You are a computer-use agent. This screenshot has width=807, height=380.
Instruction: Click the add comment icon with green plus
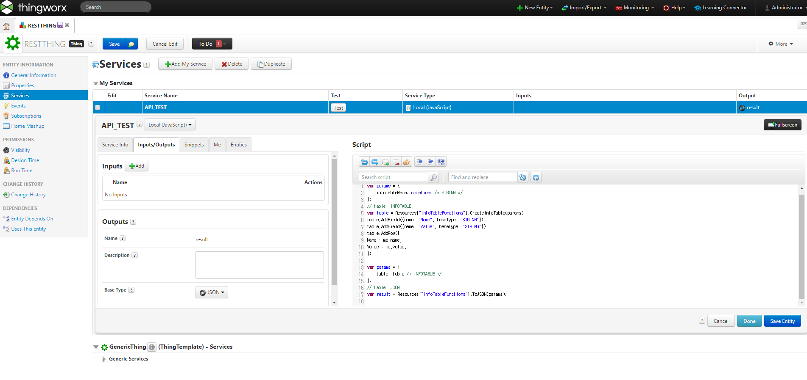[385, 162]
